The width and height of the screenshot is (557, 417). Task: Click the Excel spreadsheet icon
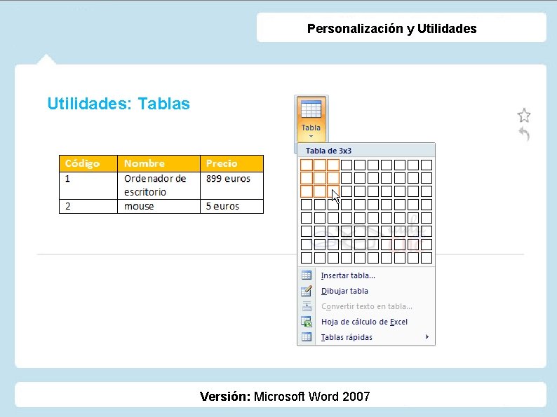point(307,322)
